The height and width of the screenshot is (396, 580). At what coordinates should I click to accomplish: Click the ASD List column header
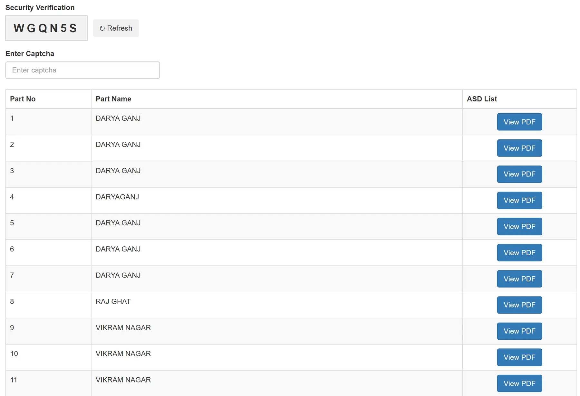519,99
